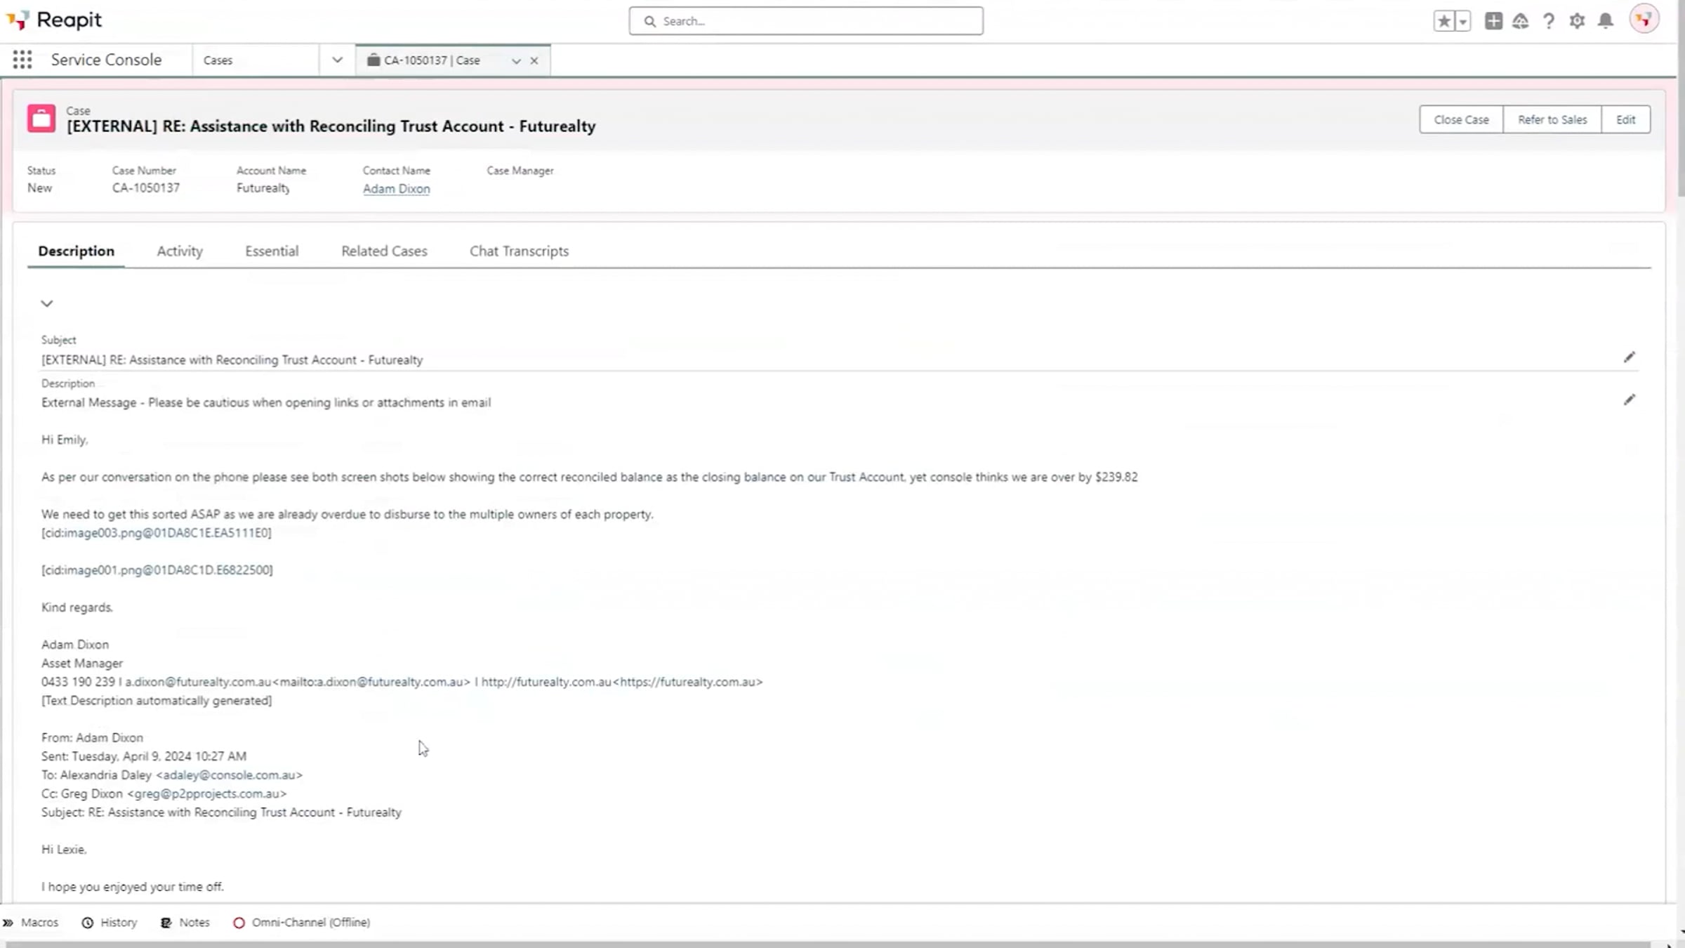This screenshot has height=948, width=1685.
Task: Click the Guidance Center cloud icon
Action: [1520, 21]
